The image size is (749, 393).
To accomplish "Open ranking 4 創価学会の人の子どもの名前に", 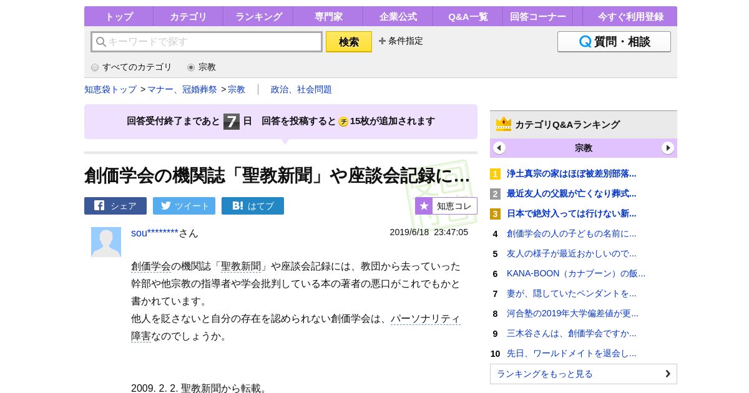I will pyautogui.click(x=572, y=233).
